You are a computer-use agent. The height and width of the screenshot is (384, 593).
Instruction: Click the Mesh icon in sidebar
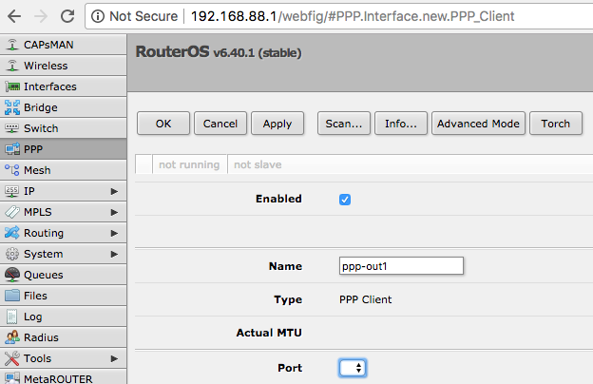12,170
